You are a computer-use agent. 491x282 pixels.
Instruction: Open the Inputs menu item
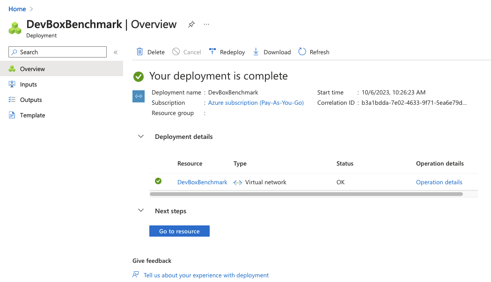click(x=28, y=85)
